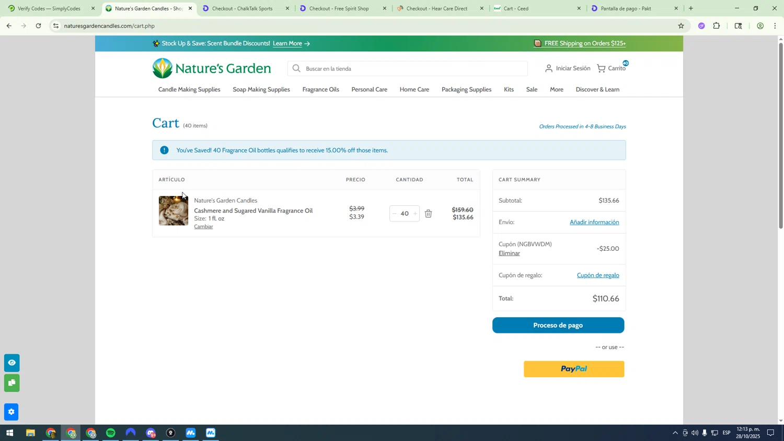Image resolution: width=784 pixels, height=441 pixels.
Task: Open Soap Making Supplies menu
Action: (261, 90)
